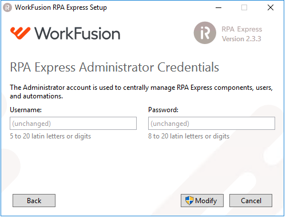This screenshot has height=218, width=286.
Task: Click the Username label
Action: click(x=26, y=110)
